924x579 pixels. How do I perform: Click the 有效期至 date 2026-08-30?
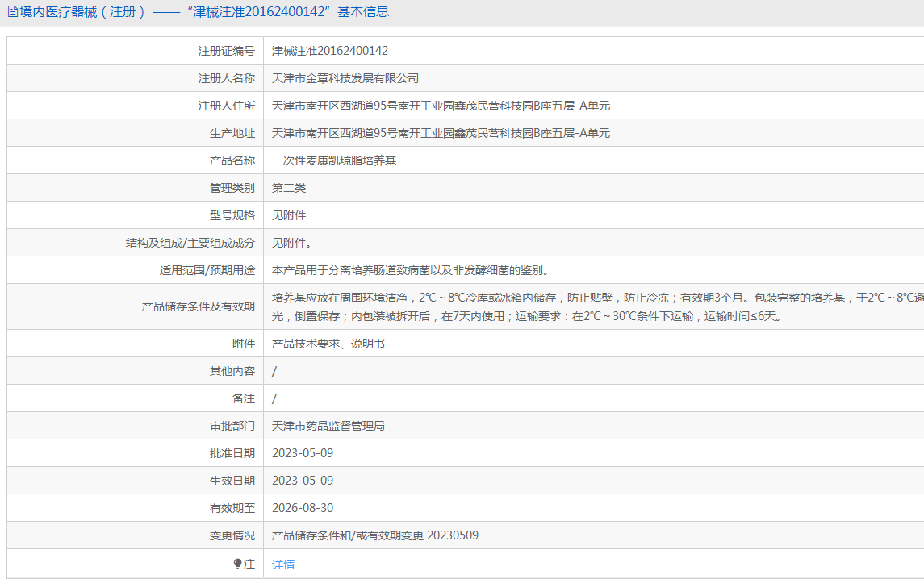(303, 508)
